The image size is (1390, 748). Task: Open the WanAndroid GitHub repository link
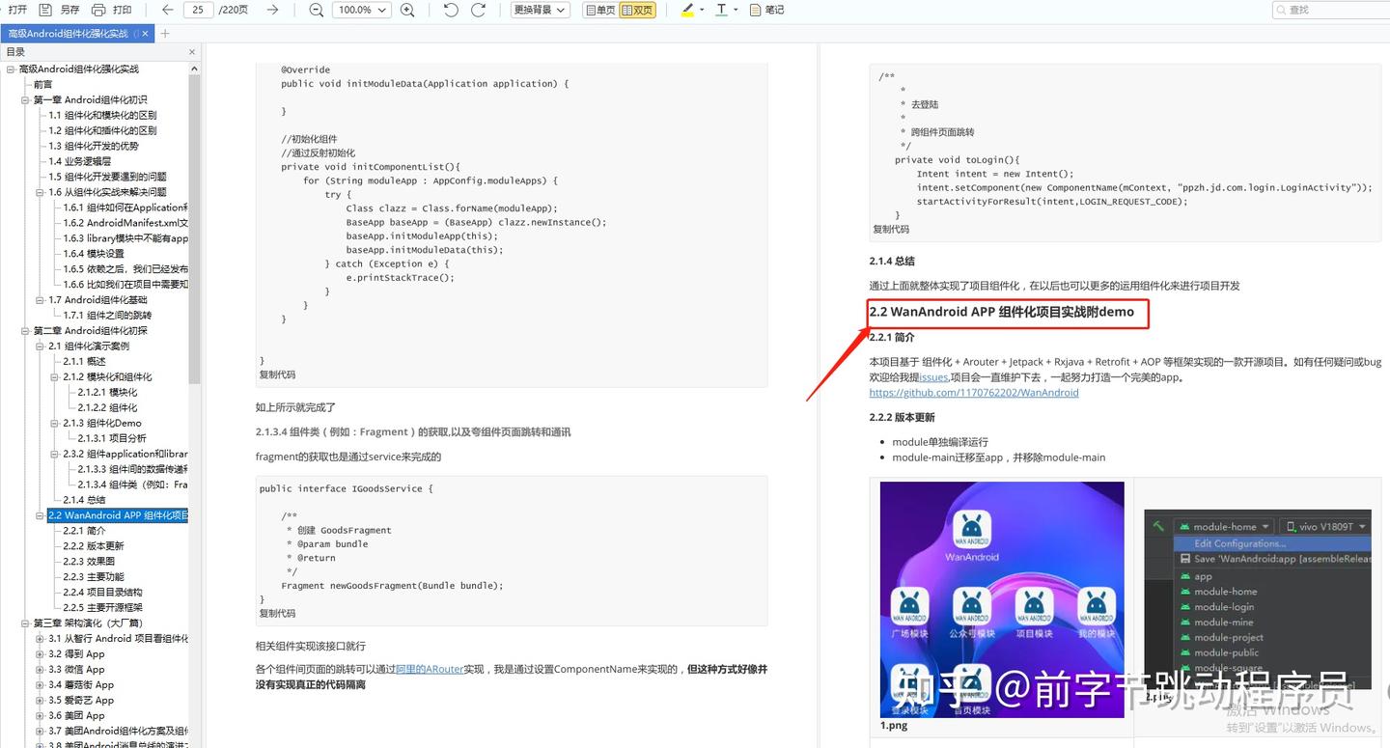tap(974, 392)
